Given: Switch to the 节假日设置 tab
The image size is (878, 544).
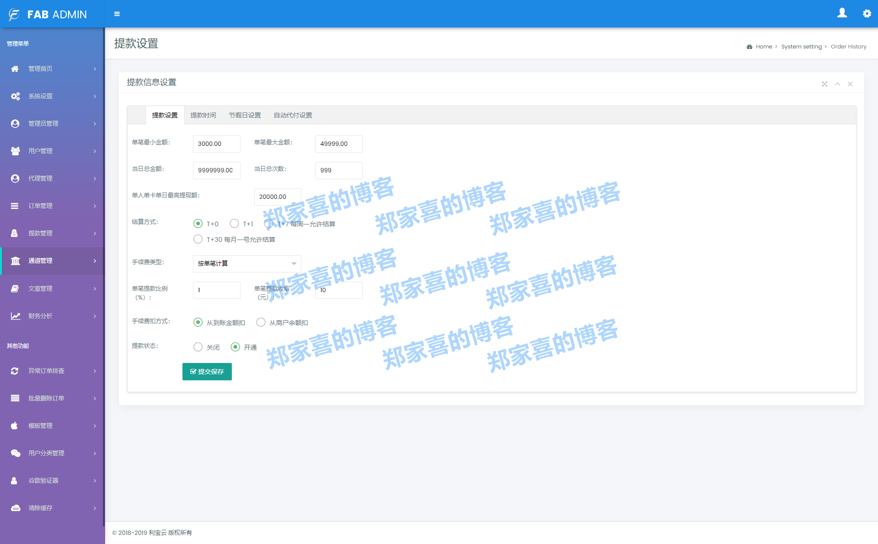Looking at the screenshot, I should tap(245, 115).
